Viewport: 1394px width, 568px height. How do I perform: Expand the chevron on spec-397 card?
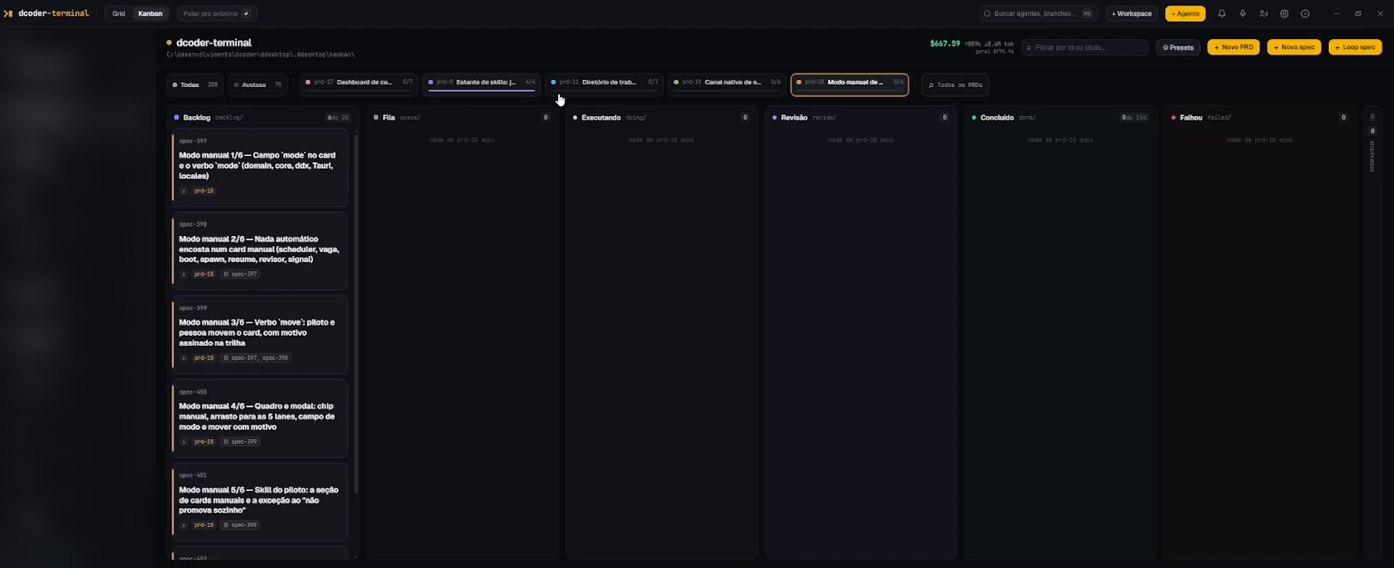[183, 191]
